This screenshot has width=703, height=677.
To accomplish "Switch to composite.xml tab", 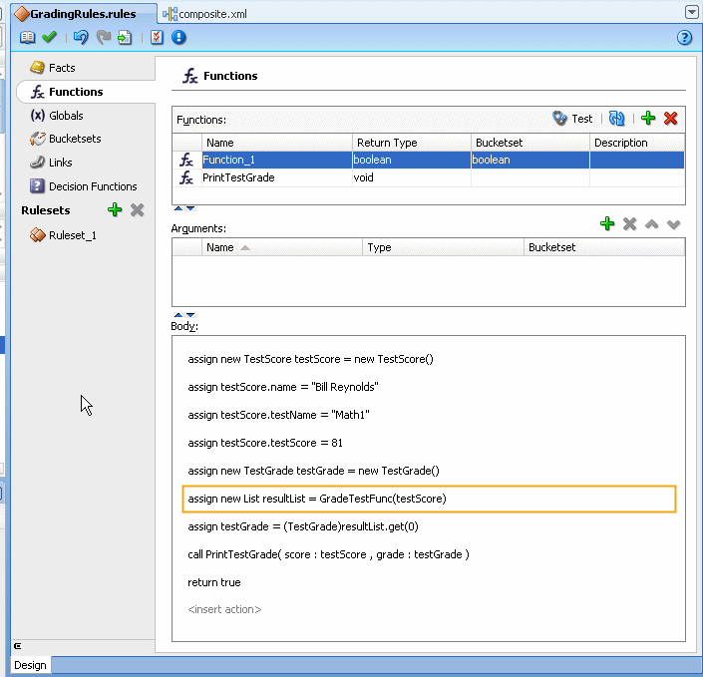I will coord(204,14).
